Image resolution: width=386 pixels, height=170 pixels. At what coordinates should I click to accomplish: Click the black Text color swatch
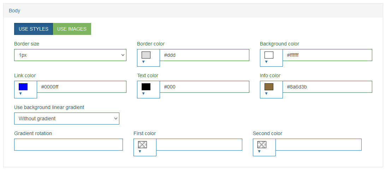click(146, 87)
